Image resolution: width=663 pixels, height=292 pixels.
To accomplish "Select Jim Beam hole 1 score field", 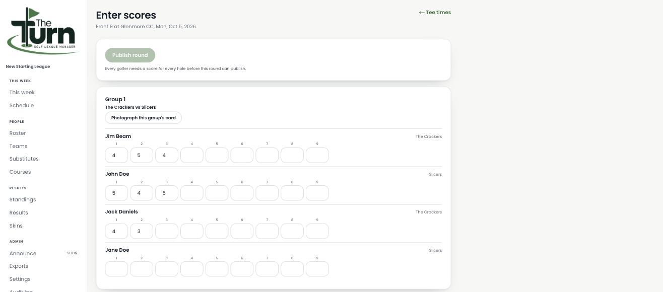I will pos(116,155).
